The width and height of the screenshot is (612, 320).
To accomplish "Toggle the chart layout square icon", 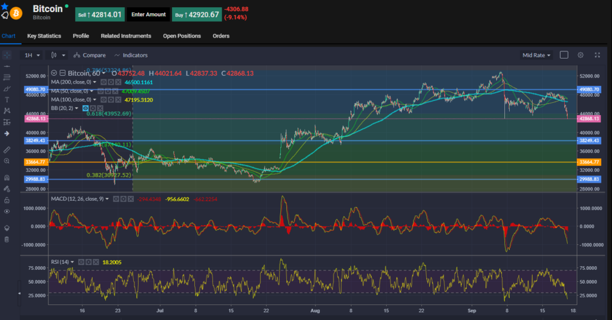I will tap(564, 55).
